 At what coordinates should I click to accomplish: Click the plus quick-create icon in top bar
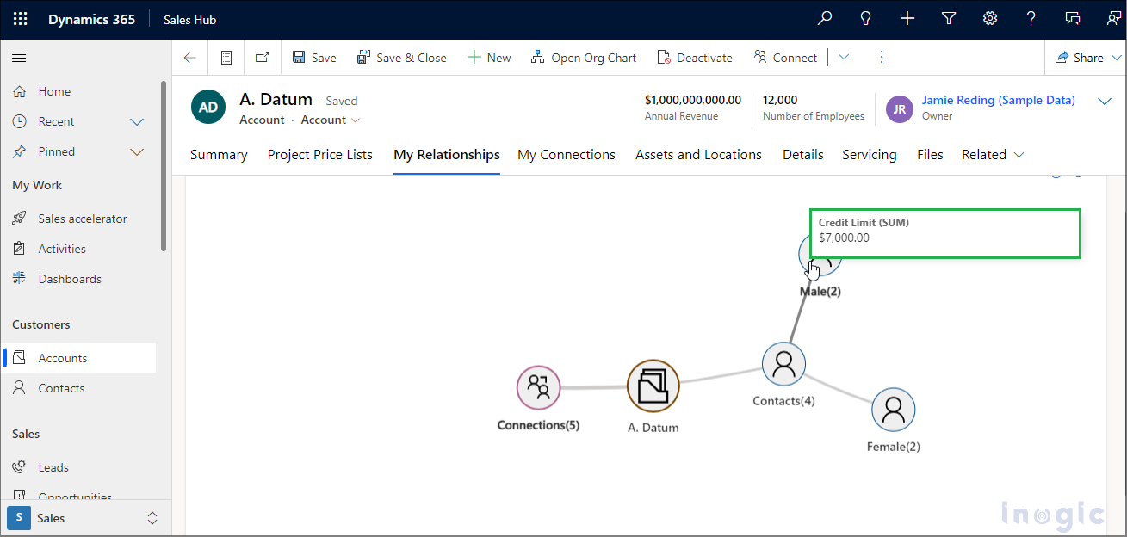pos(907,18)
